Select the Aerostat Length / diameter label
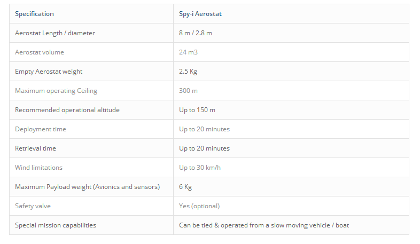Image resolution: width=420 pixels, height=244 pixels. (55, 33)
